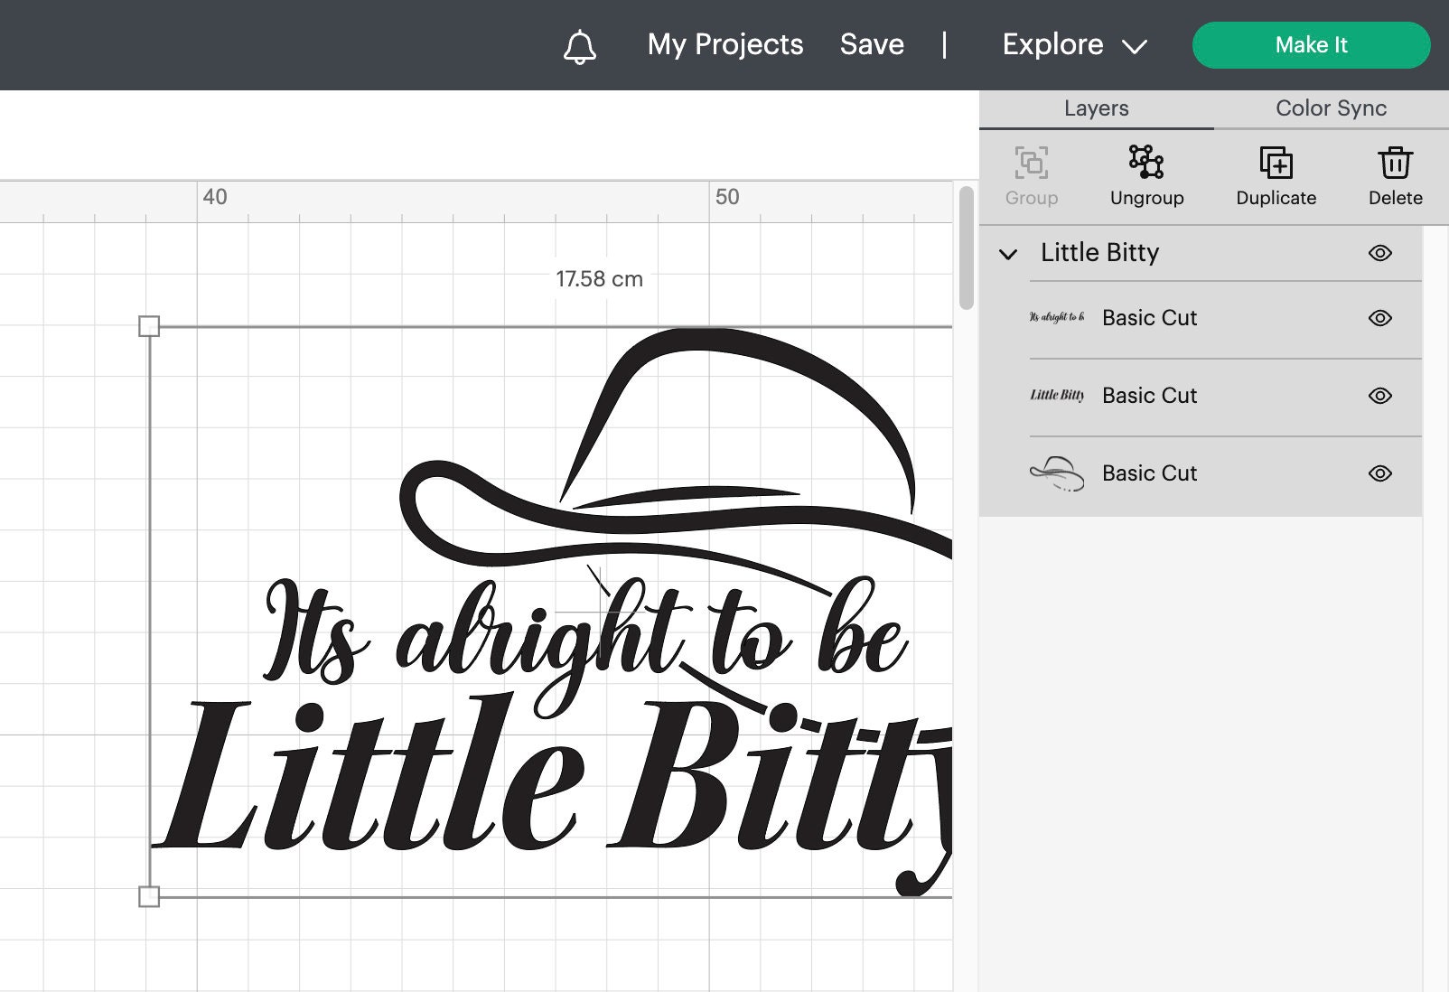1449x992 pixels.
Task: Hide the Its alright to b layer
Action: (x=1380, y=318)
